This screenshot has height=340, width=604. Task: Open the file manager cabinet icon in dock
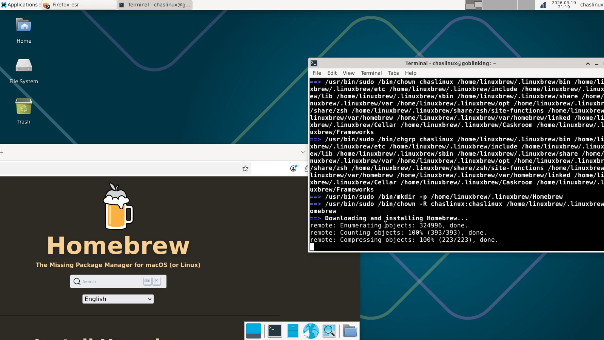(293, 331)
